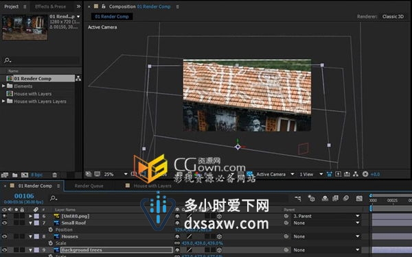Viewport: 412px width, 257px height.
Task: Toggle fast previews icon in viewer bar
Action: click(338, 174)
